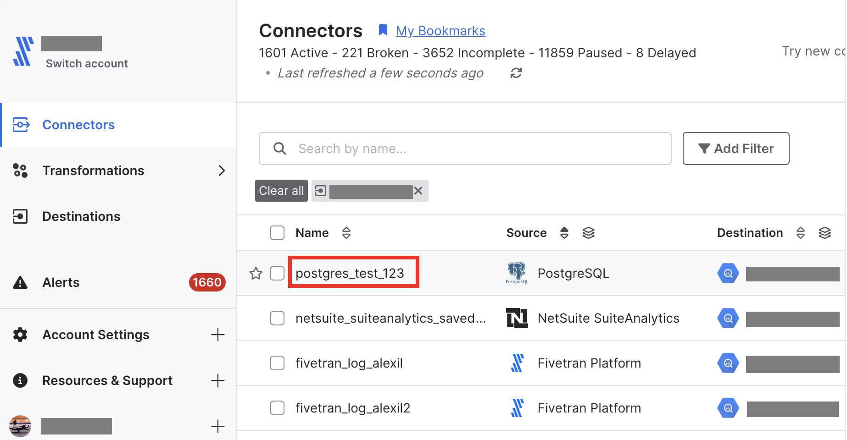This screenshot has height=440, width=847.
Task: Click the 1660 alerts badge
Action: (207, 282)
